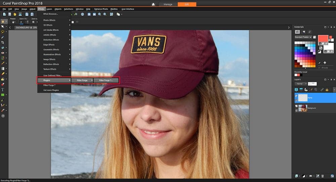Set materials to black and white
The height and width of the screenshot is (182, 336).
[x=320, y=52]
